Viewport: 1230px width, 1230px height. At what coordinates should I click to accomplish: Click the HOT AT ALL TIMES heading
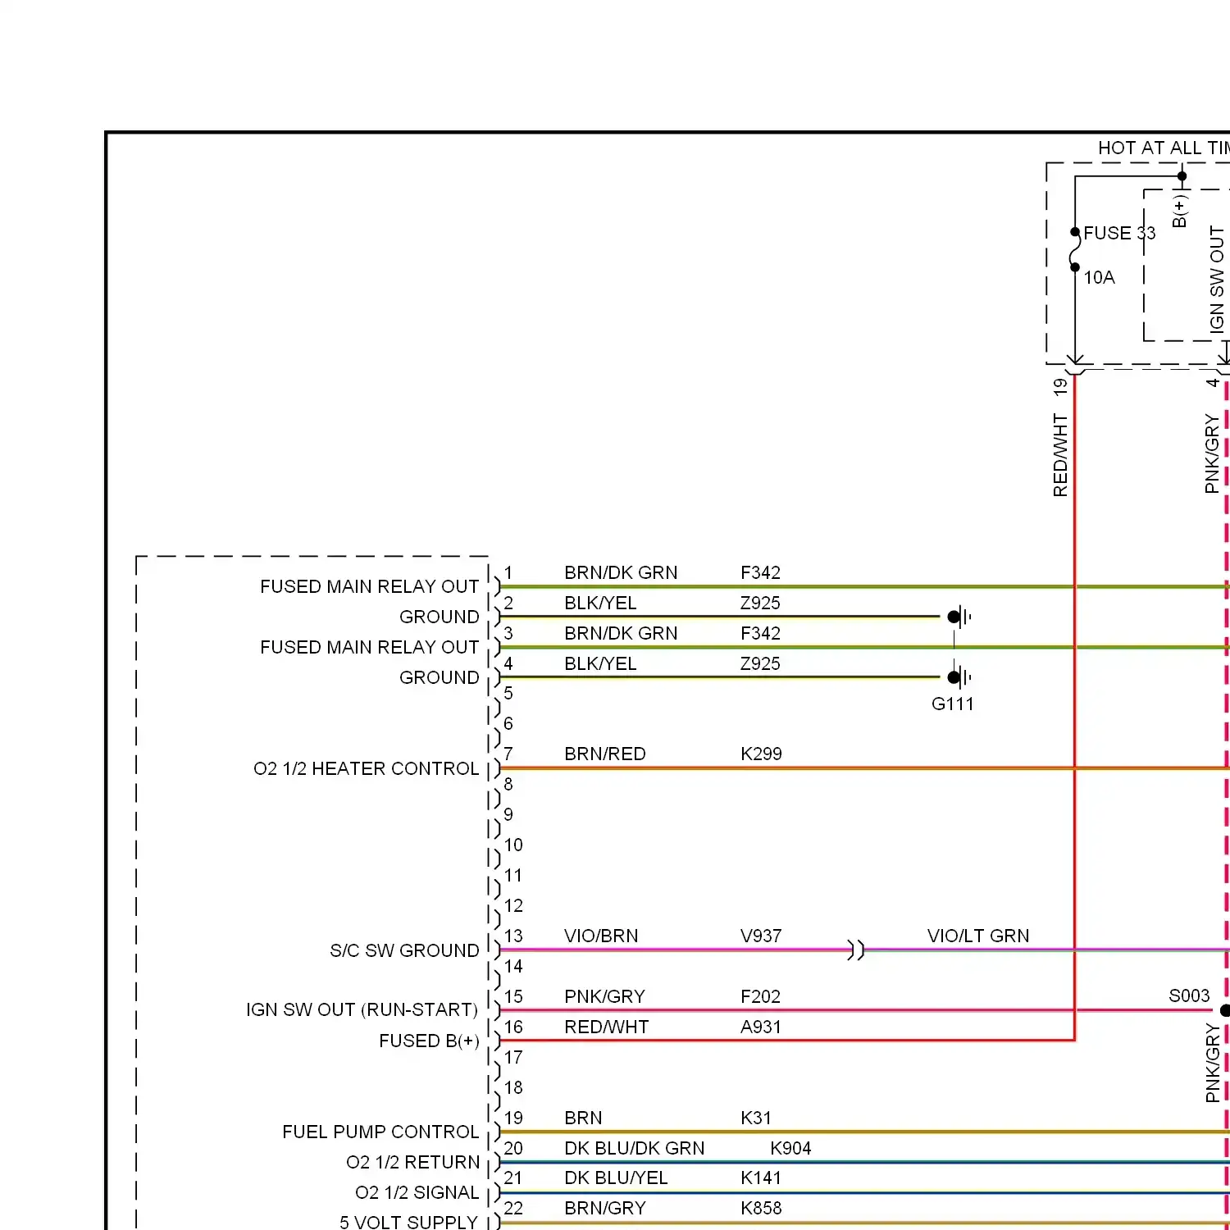point(1164,148)
